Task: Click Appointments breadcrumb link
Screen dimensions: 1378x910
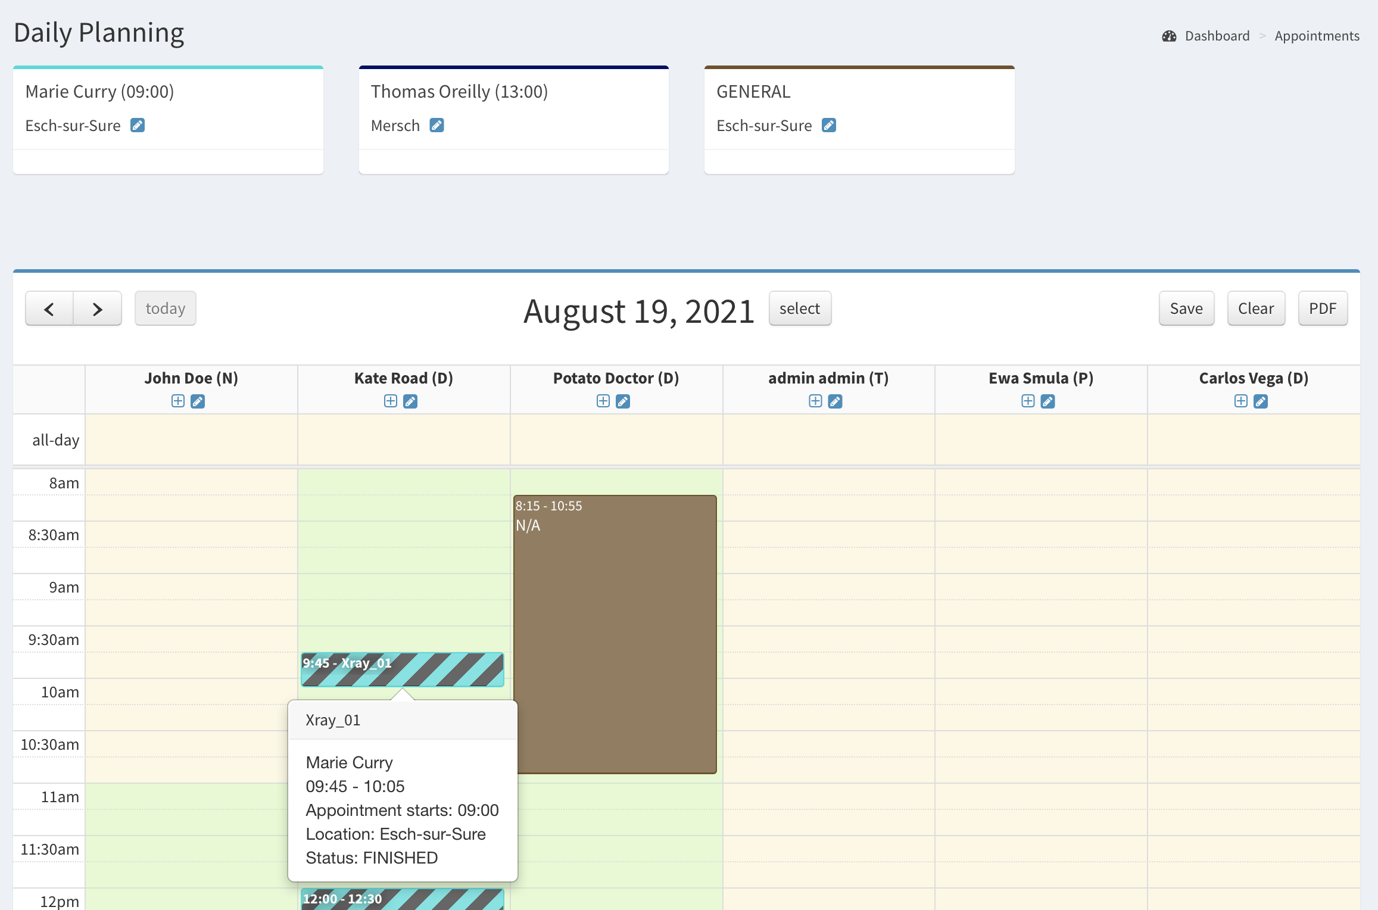Action: (1316, 36)
